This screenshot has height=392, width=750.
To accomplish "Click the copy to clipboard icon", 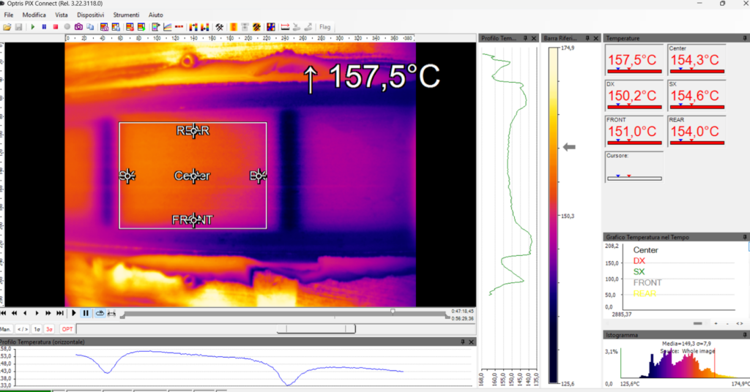I will tap(90, 27).
